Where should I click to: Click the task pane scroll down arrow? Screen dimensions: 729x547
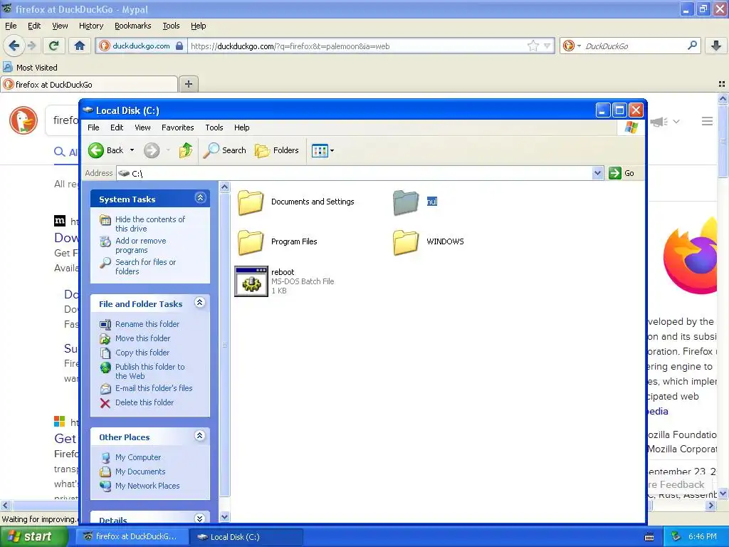click(224, 517)
